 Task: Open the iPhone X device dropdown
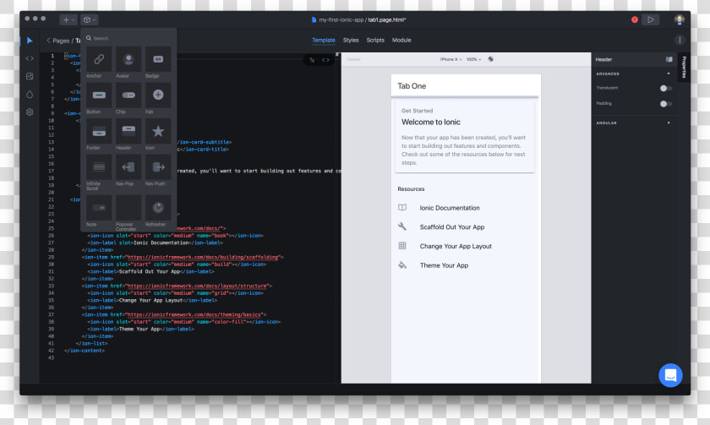[x=451, y=59]
